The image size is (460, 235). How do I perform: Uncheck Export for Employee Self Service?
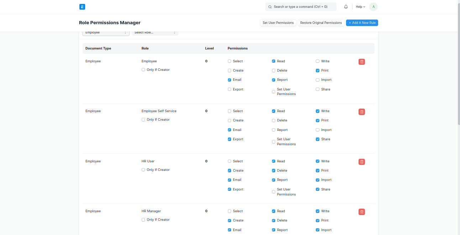point(229,139)
